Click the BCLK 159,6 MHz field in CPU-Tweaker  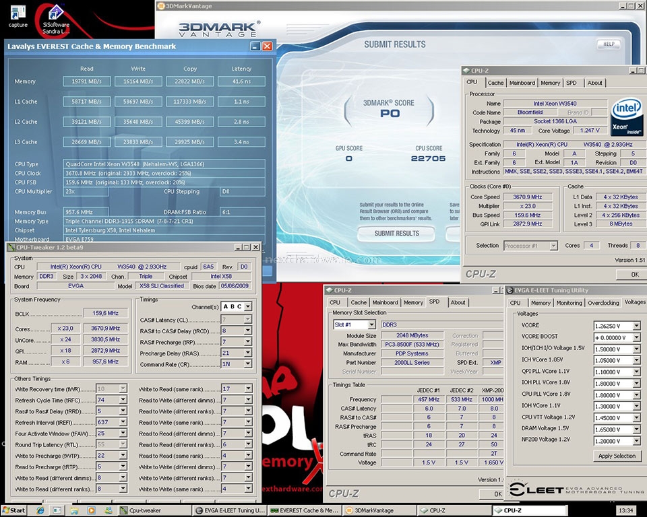[x=106, y=313]
